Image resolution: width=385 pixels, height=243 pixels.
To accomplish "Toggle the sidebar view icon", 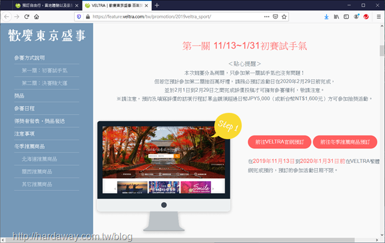I will pyautogui.click(x=346, y=17).
